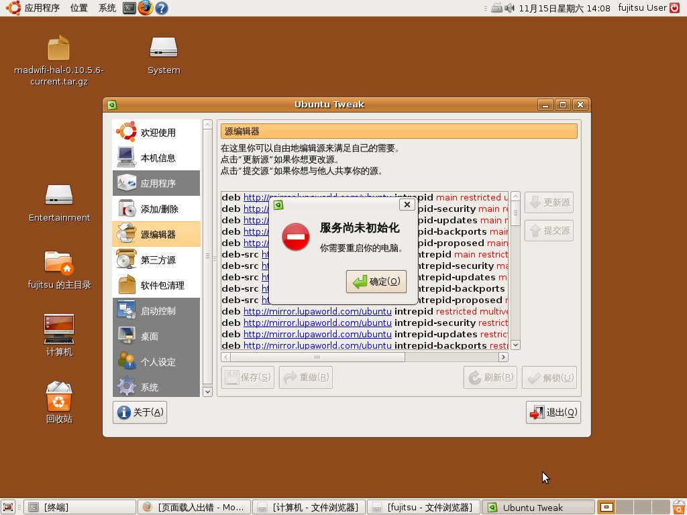687x515 pixels.
Task: Select 源编辑器 in the sidebar
Action: tap(156, 234)
